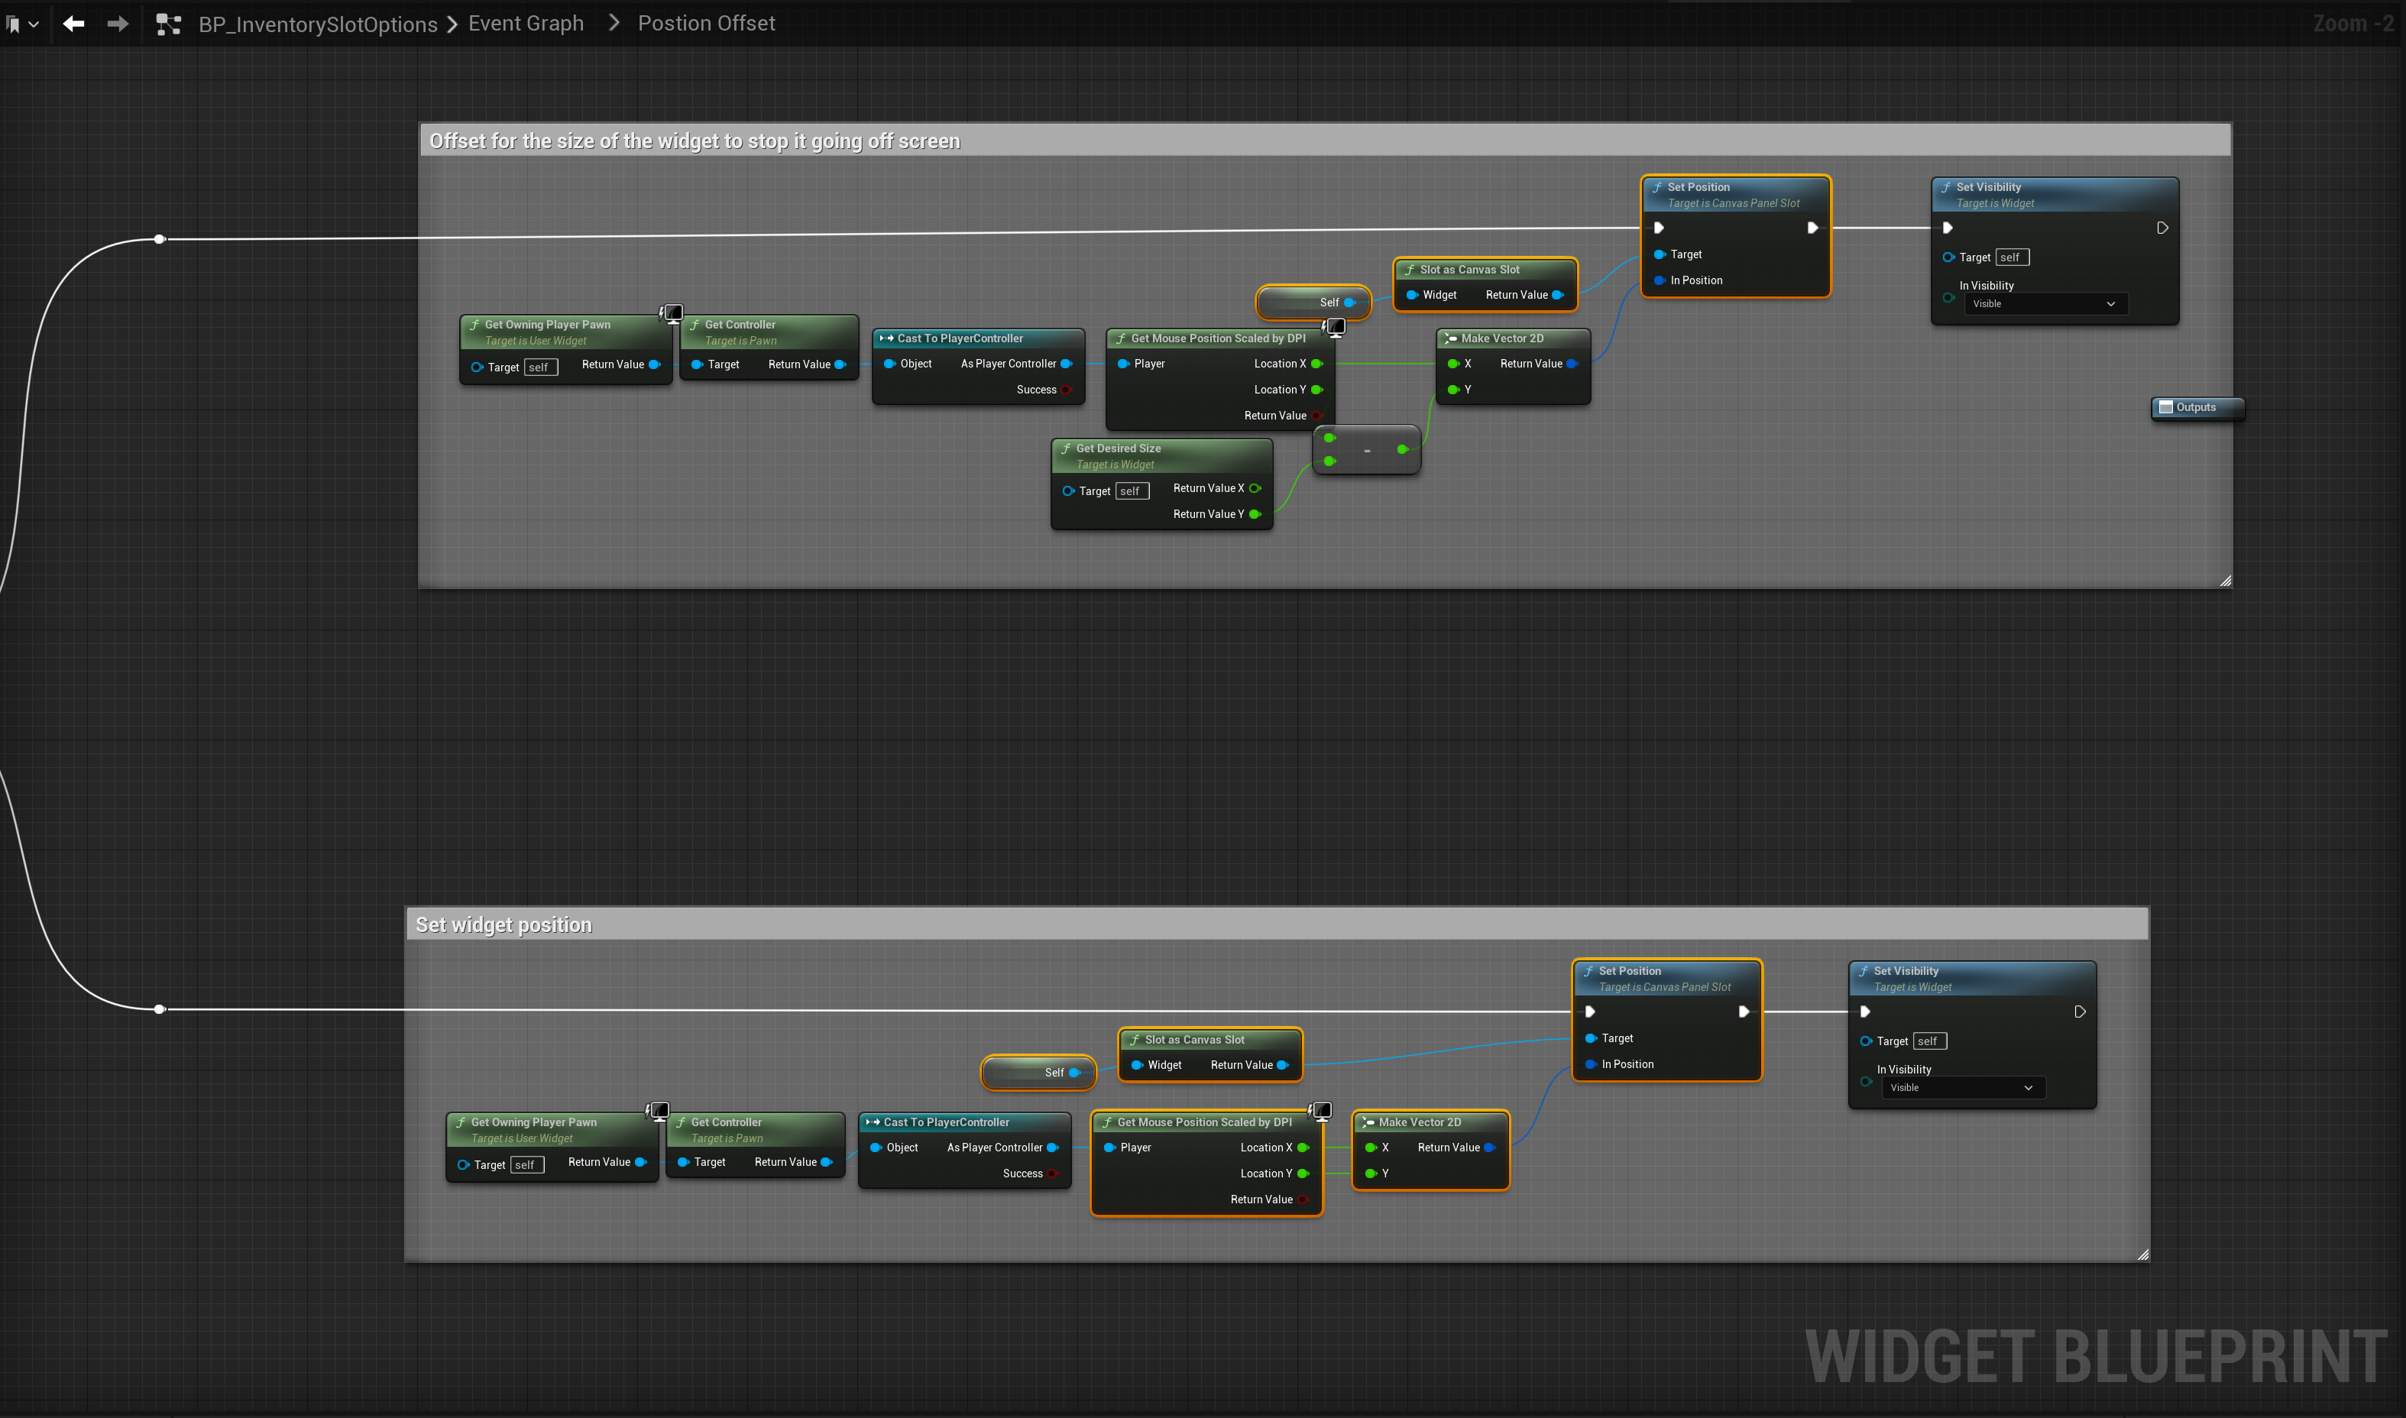Select the top Self reference node
Viewport: 2406px width, 1418px height.
click(x=1304, y=303)
